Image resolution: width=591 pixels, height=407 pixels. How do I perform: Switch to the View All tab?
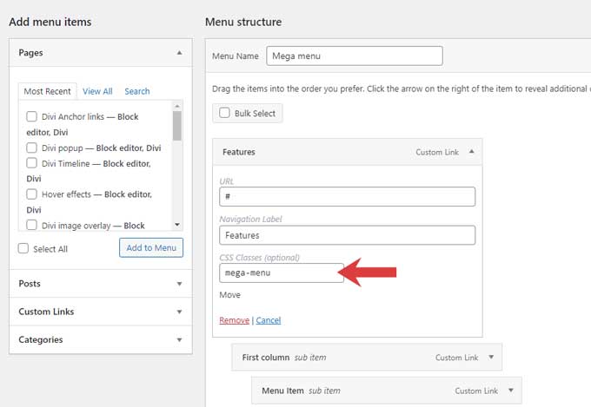[97, 91]
